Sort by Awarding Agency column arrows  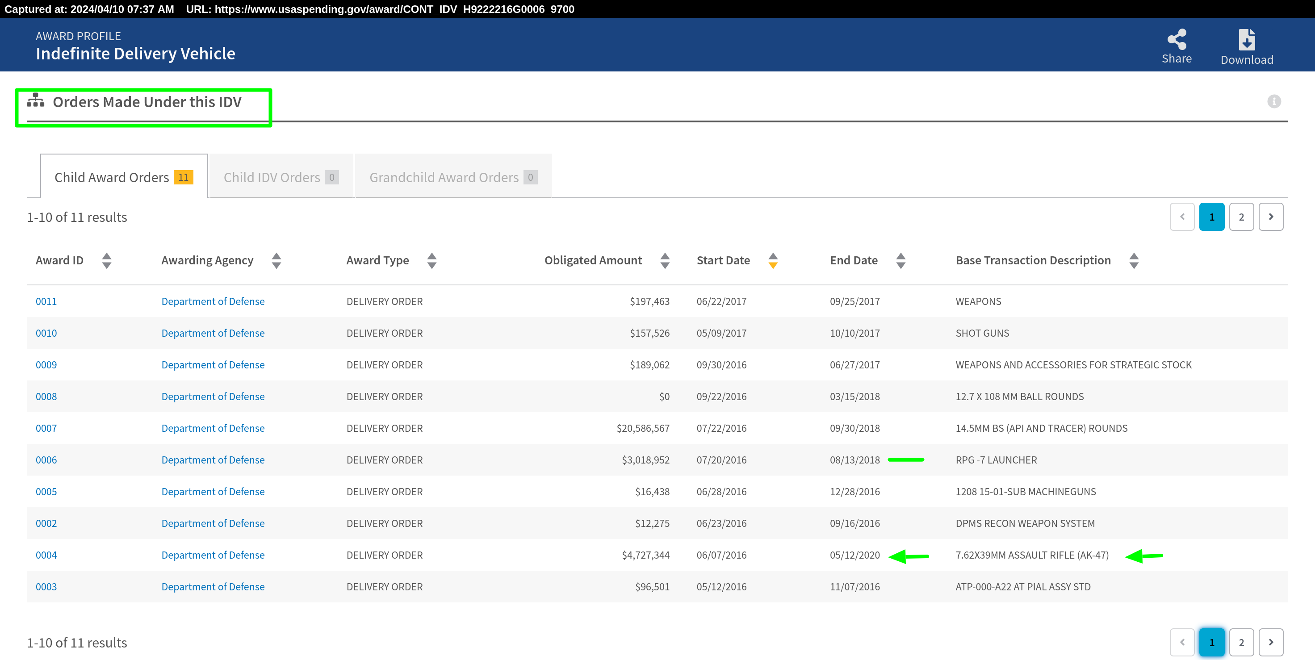click(276, 261)
